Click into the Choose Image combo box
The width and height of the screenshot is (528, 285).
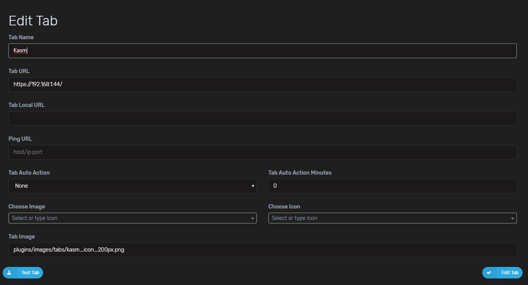129,218
